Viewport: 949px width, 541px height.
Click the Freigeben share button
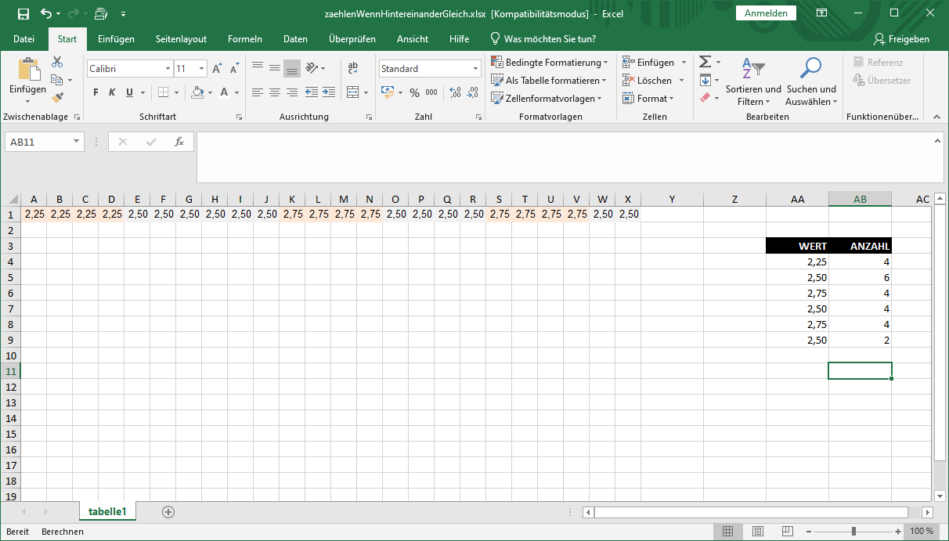pos(901,38)
